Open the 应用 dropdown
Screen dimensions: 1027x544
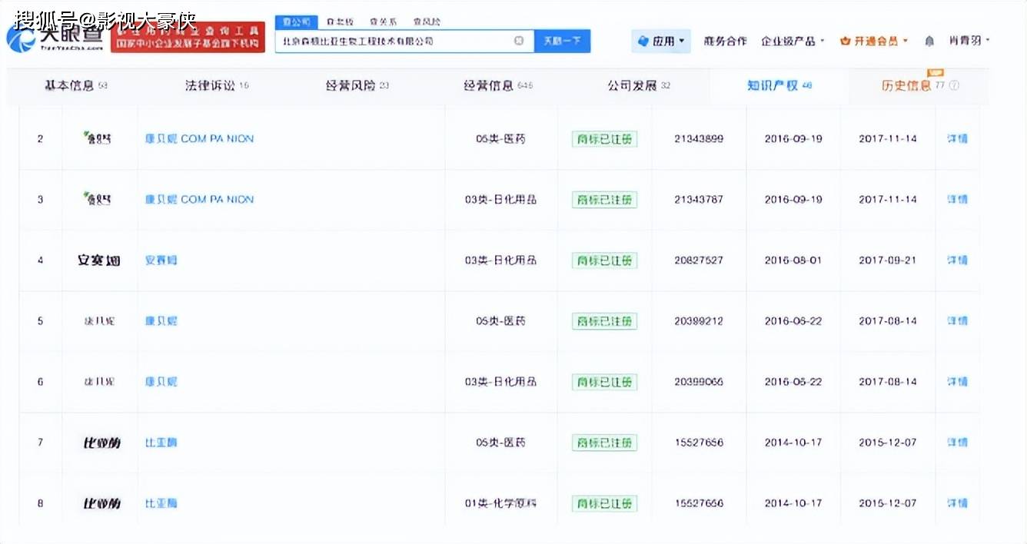662,41
